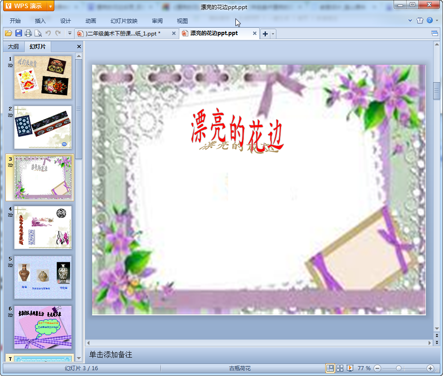The width and height of the screenshot is (443, 376).
Task: Click the 古瓶荷花 theme name in status bar
Action: coord(240,368)
